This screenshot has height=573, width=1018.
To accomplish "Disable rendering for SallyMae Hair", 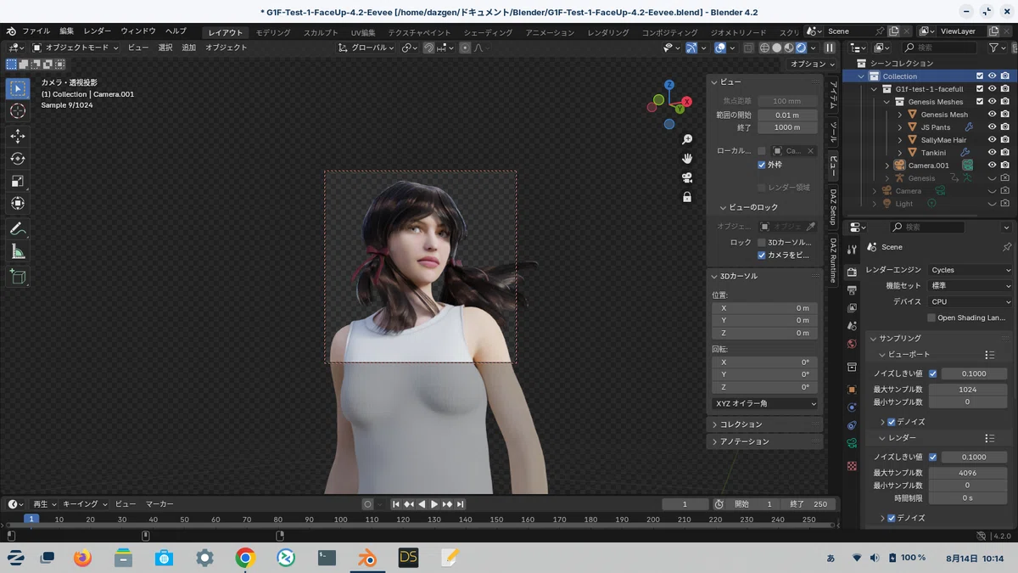I will pyautogui.click(x=1005, y=140).
